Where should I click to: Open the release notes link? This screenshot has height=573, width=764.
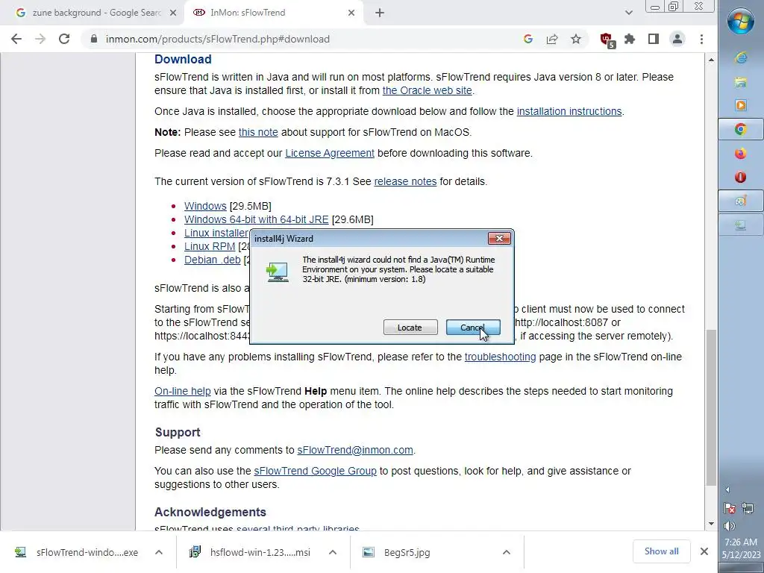[x=405, y=181]
